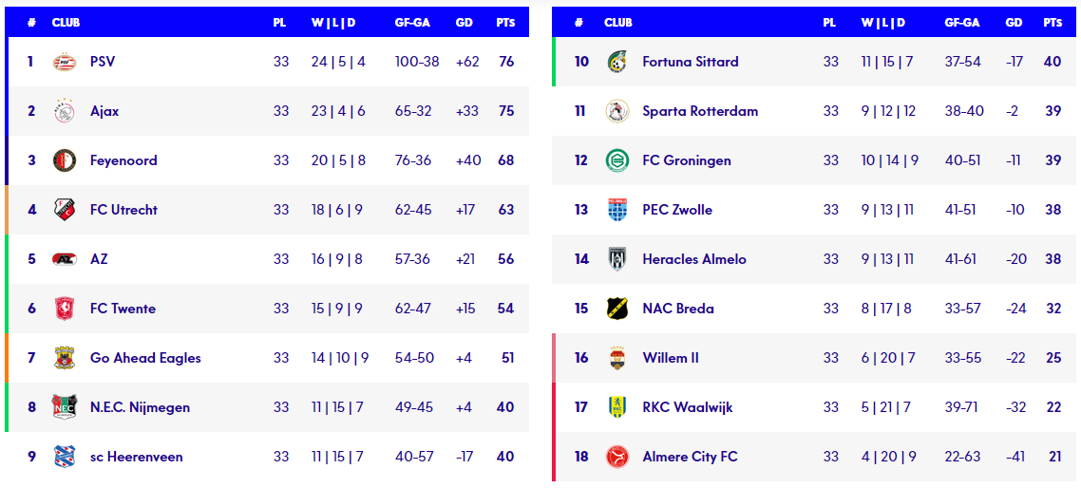This screenshot has width=1081, height=488.
Task: Open the Heracles Almelo team page
Action: click(694, 259)
